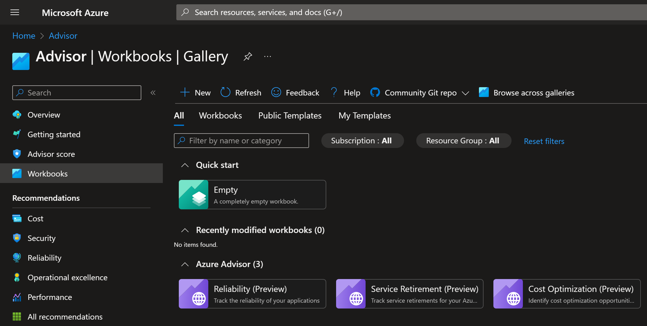Click the All recommendations grid icon

coord(17,316)
